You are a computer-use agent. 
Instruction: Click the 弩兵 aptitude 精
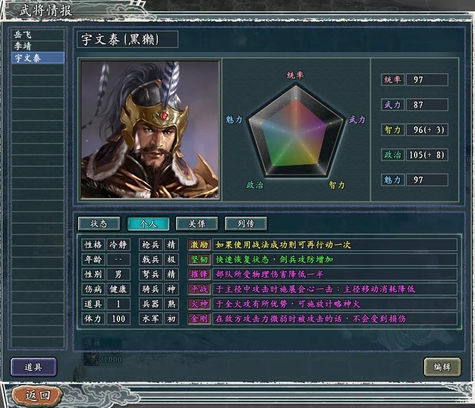coord(171,274)
